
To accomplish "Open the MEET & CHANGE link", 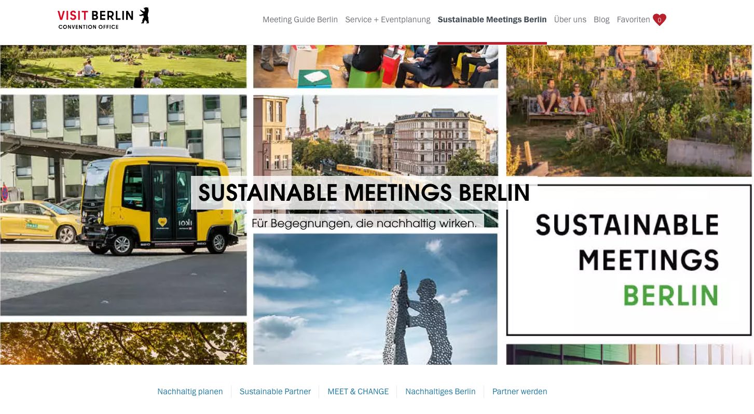I will coord(358,392).
